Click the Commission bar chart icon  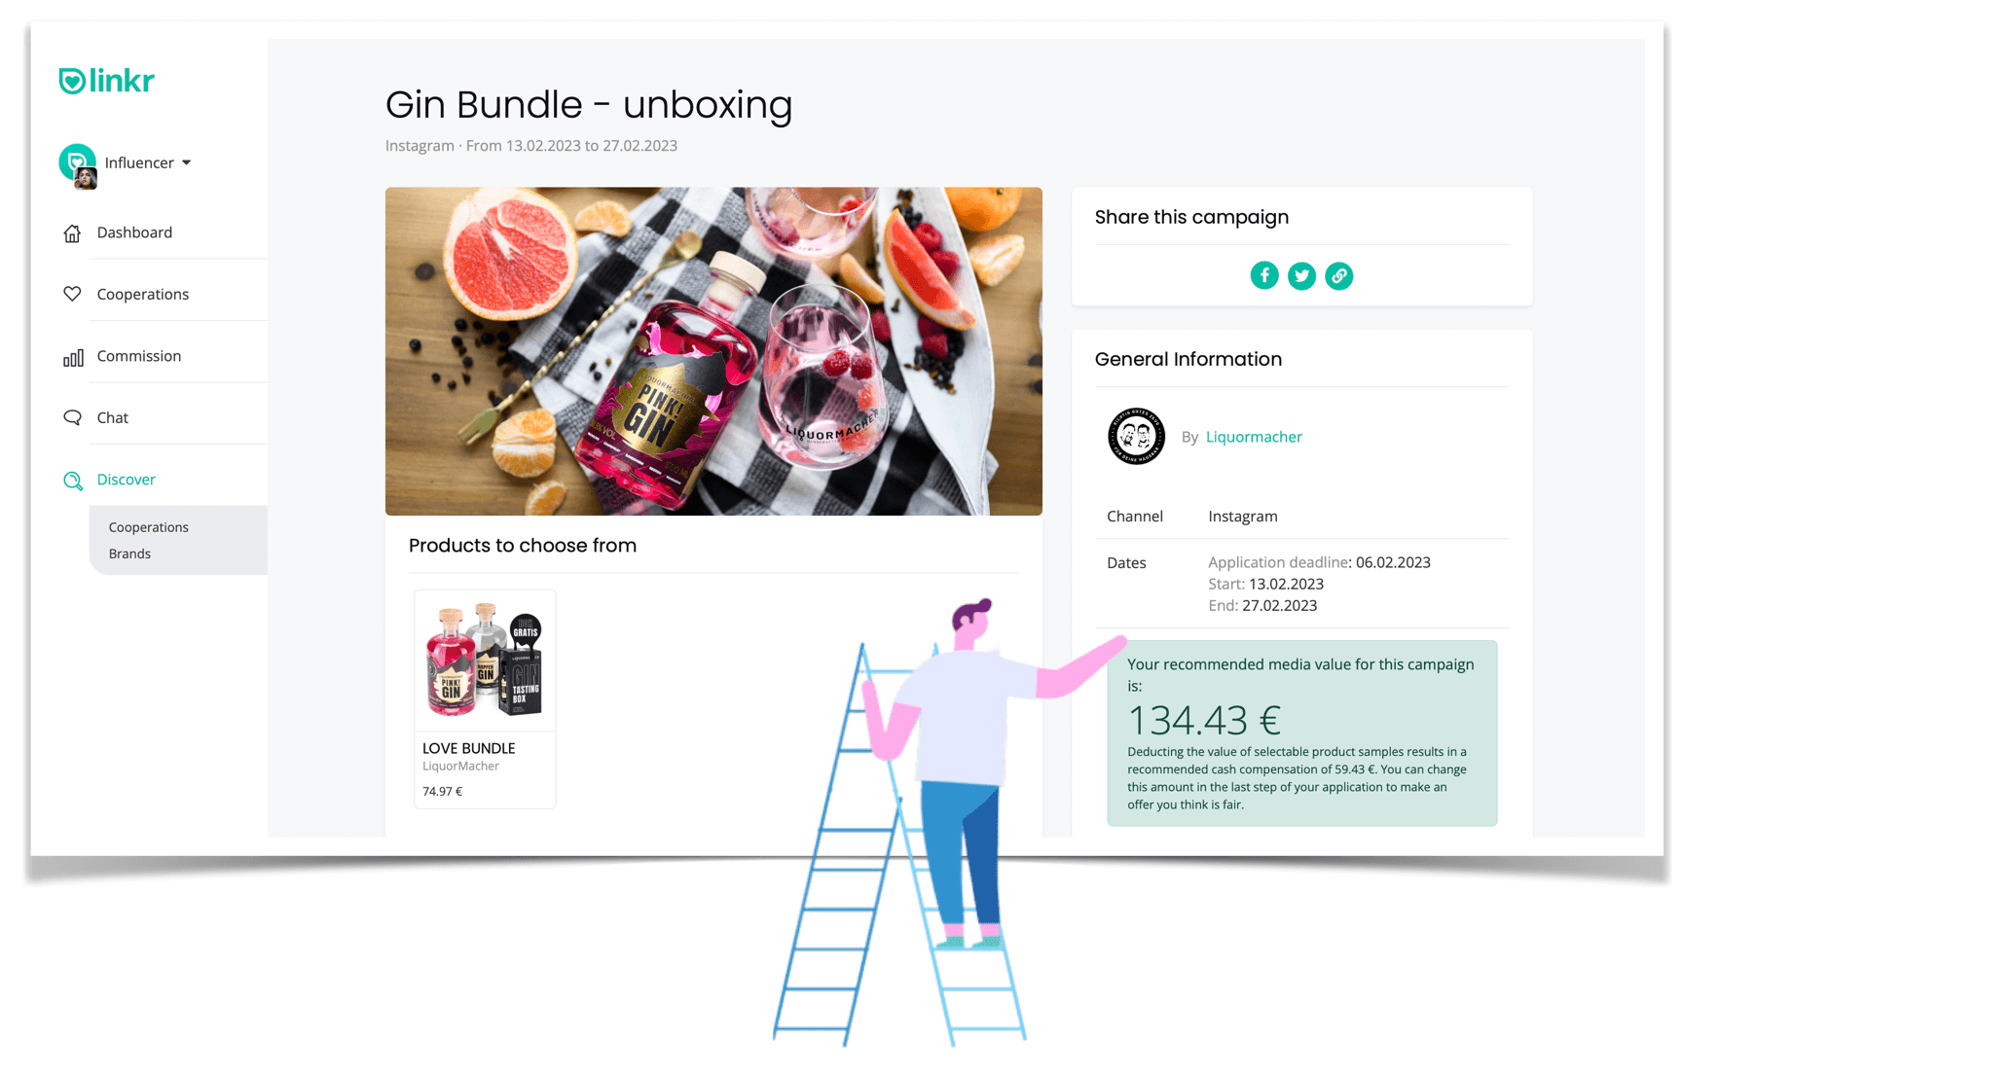click(x=73, y=357)
